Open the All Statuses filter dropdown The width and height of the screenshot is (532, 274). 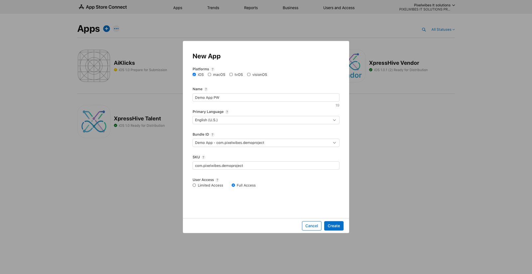443,30
